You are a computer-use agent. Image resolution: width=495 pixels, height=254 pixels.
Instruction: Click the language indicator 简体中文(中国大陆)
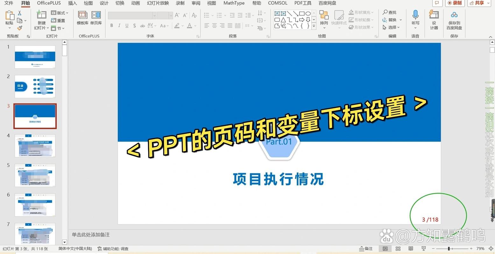[x=75, y=249]
